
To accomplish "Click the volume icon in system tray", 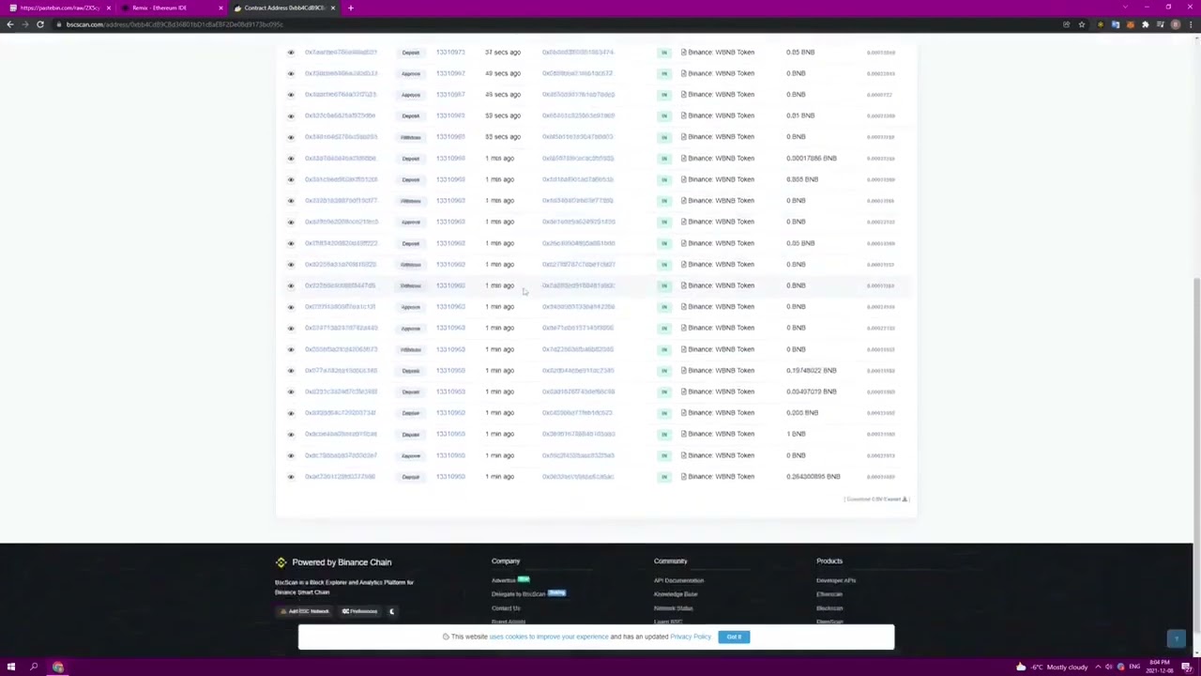I will tap(1109, 668).
